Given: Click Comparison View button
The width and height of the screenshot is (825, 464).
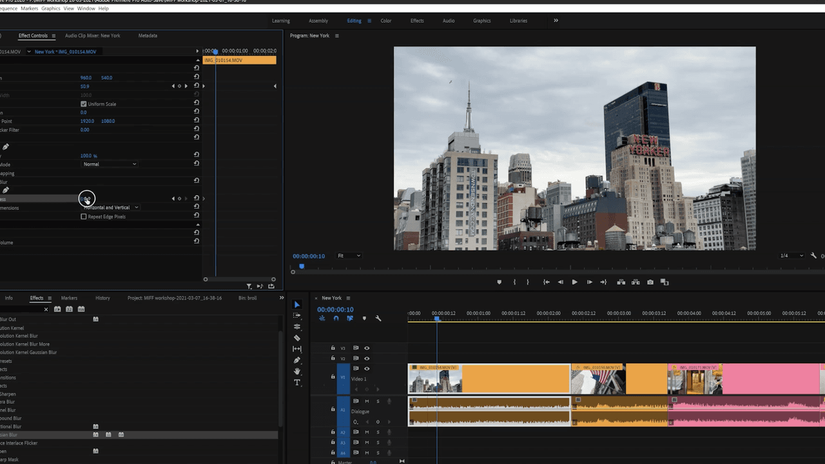Looking at the screenshot, I should click(x=665, y=282).
